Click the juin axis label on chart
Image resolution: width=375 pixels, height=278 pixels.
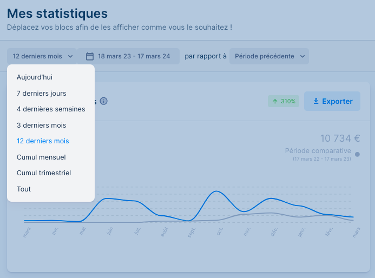click(x=109, y=231)
